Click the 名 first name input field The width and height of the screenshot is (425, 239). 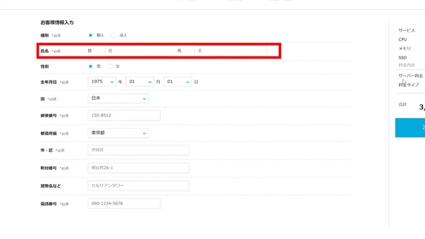(x=230, y=51)
